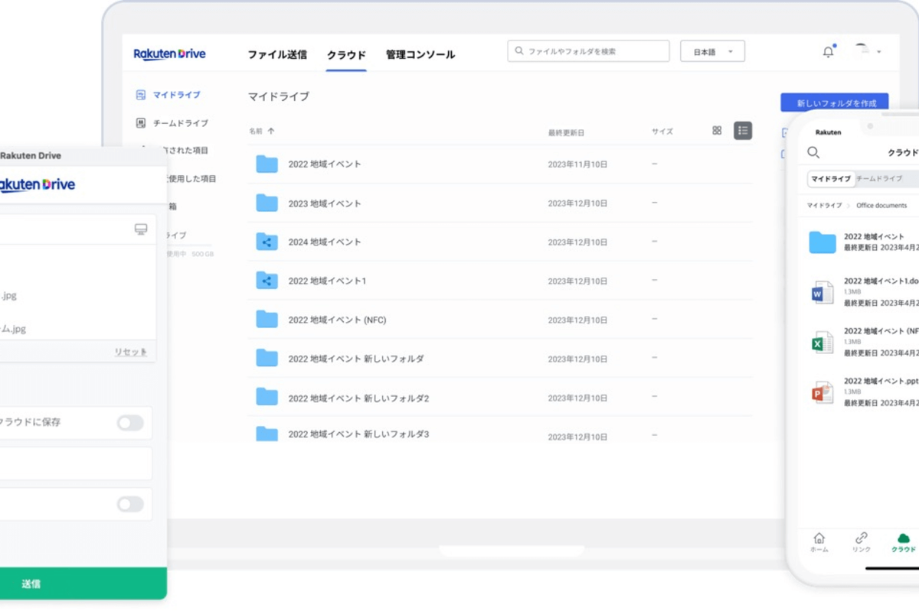
Task: Click the notification bell icon
Action: point(828,52)
